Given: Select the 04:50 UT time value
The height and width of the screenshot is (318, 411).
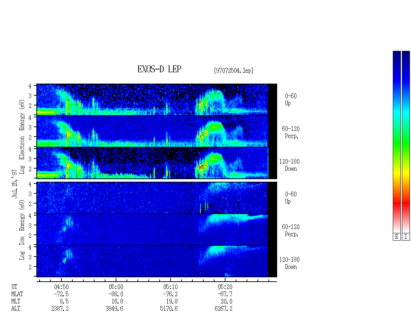Looking at the screenshot, I should (x=61, y=287).
